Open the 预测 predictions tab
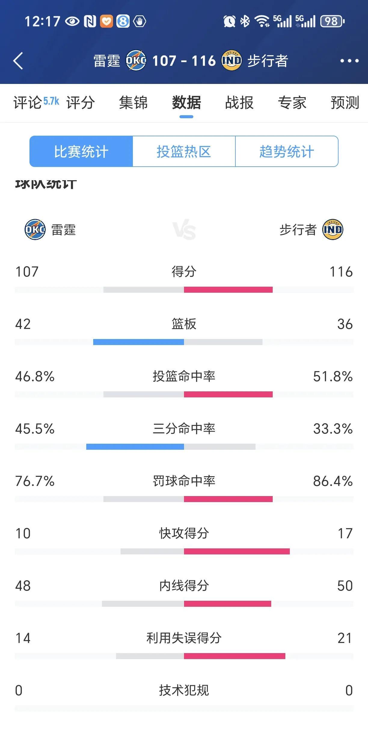Screen dimensions: 368x731 345,103
